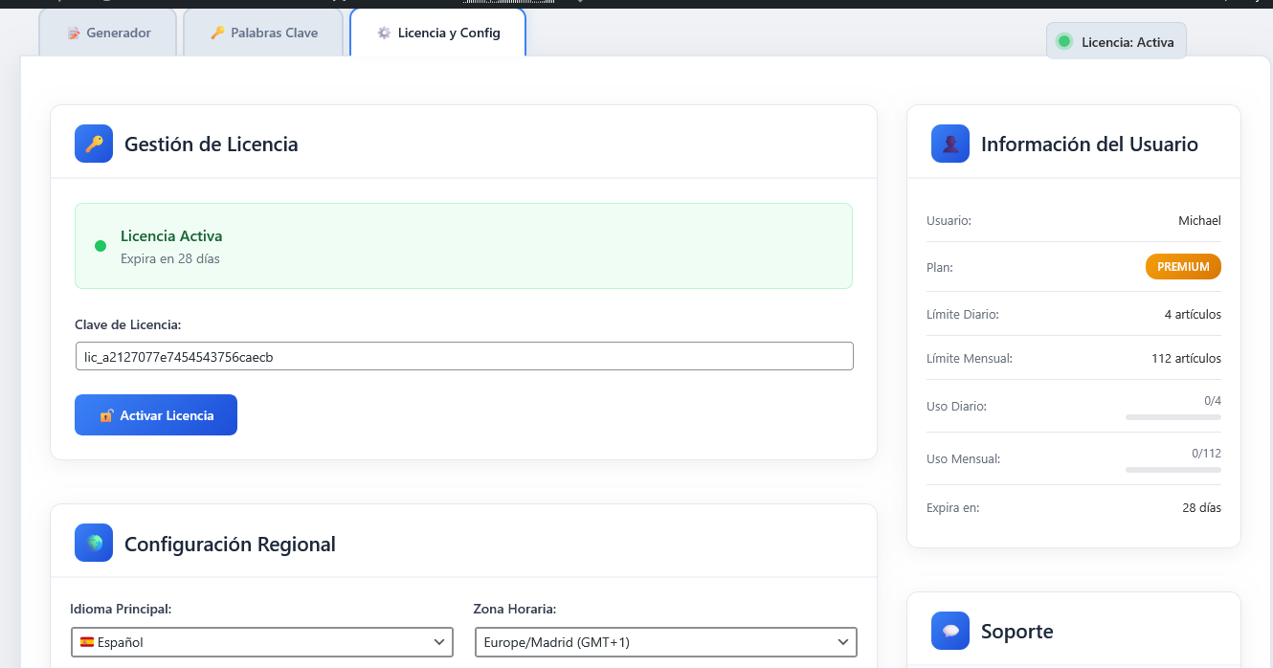Click the unlock icon on Activar Licencia button

pos(106,415)
